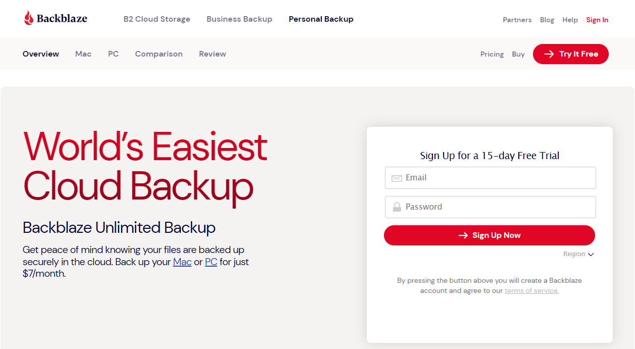Switch to the Mac tab
The width and height of the screenshot is (635, 349).
click(83, 54)
